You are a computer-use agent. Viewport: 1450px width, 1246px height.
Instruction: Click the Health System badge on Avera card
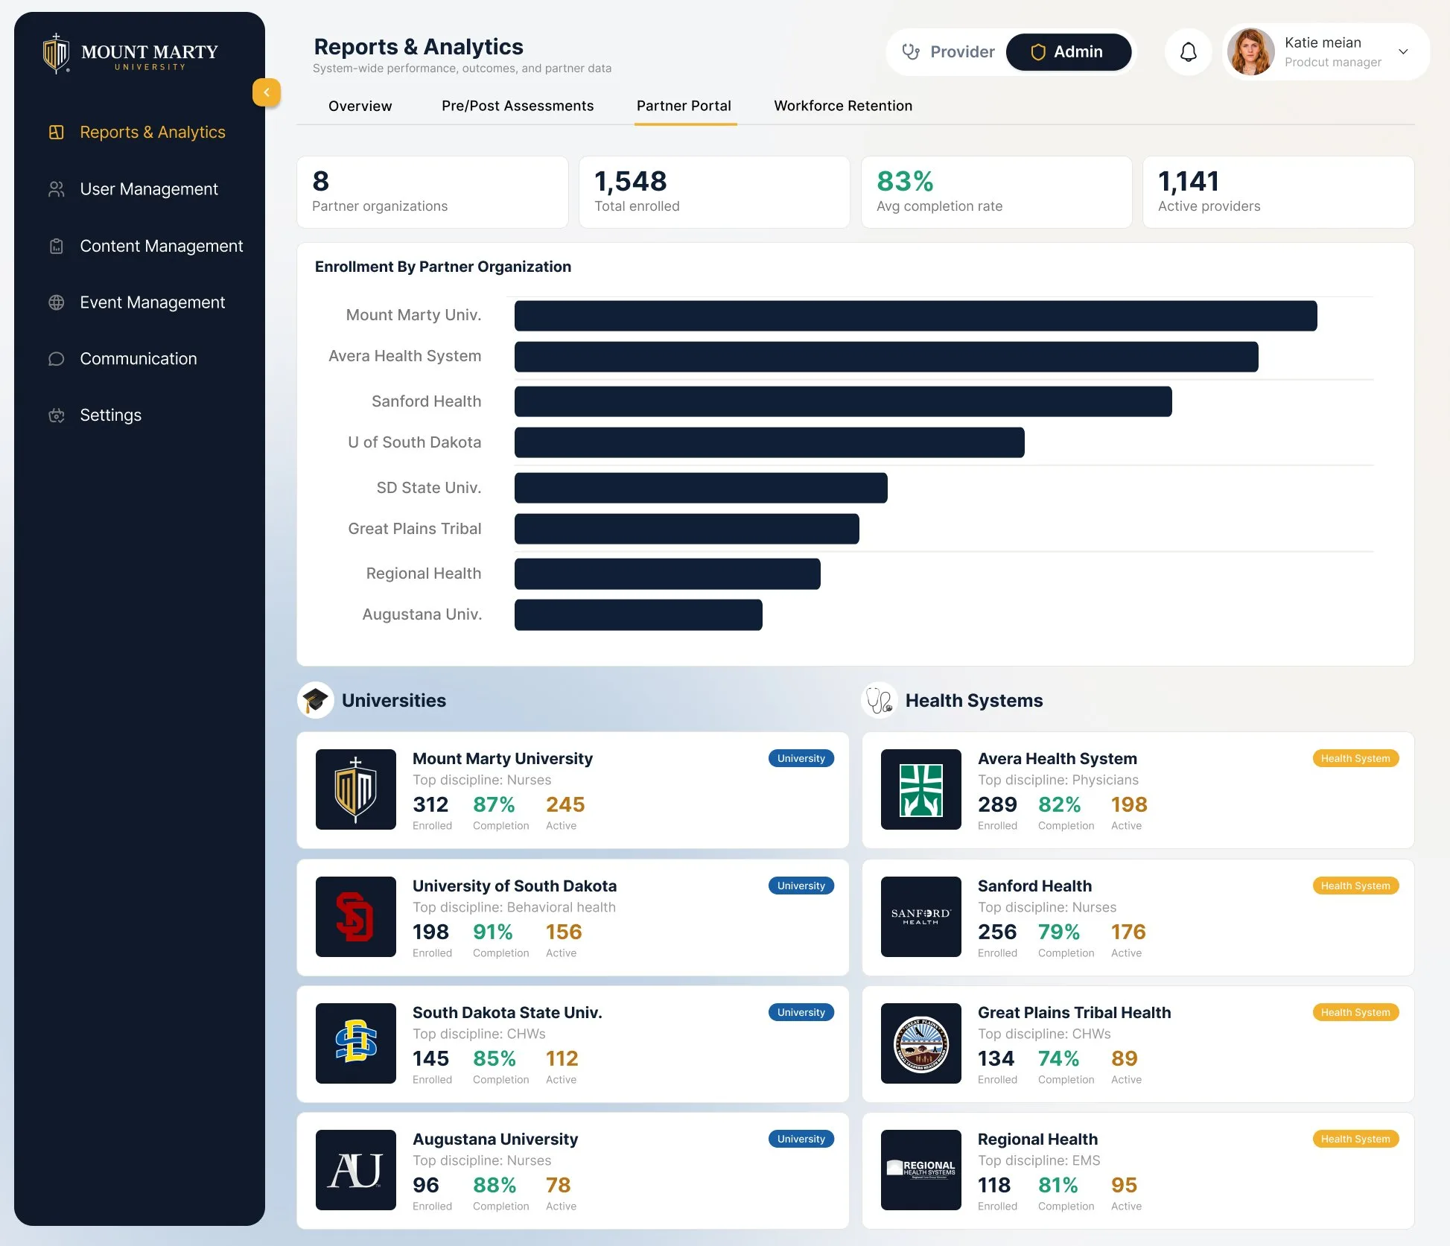(x=1355, y=758)
